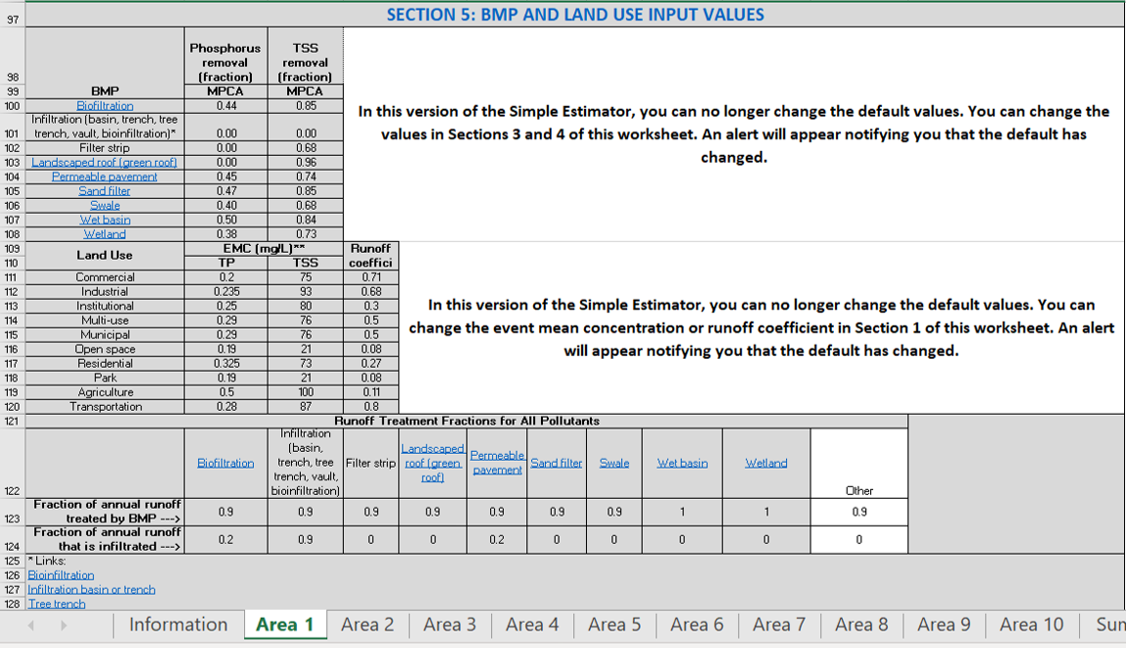The height and width of the screenshot is (648, 1126).
Task: Select the Section 5 title cell
Action: coord(575,15)
